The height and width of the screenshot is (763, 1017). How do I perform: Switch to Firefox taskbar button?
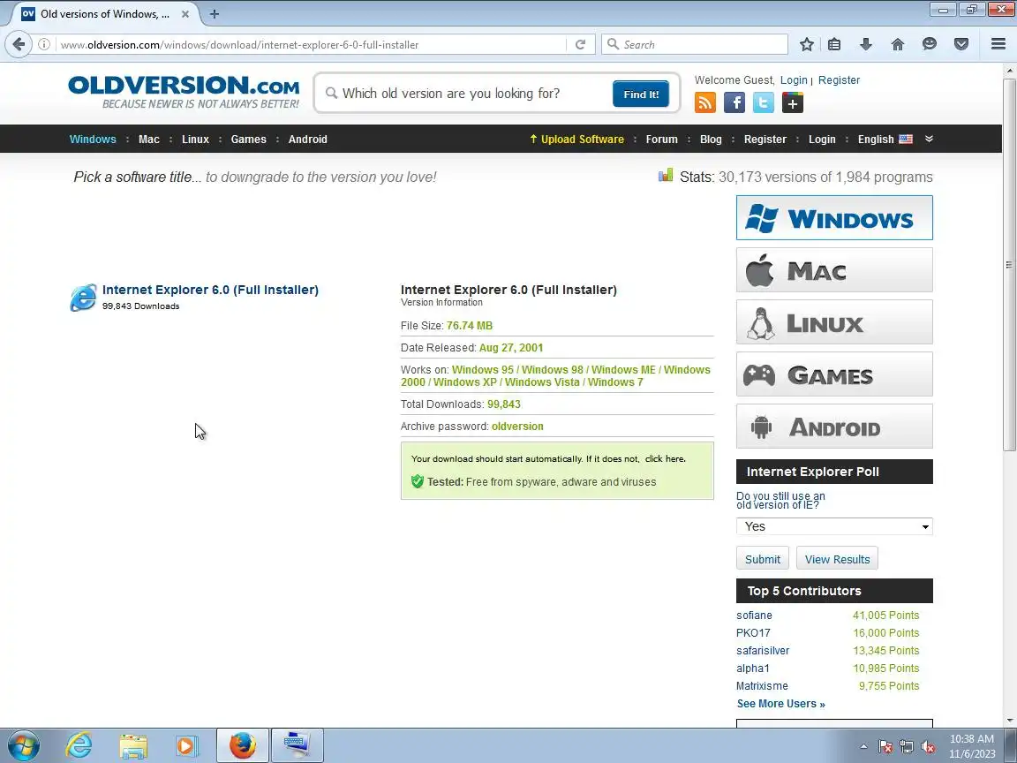click(243, 745)
